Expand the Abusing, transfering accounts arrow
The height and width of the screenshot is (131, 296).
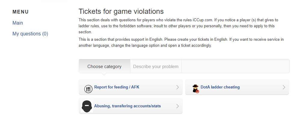[x=177, y=106]
